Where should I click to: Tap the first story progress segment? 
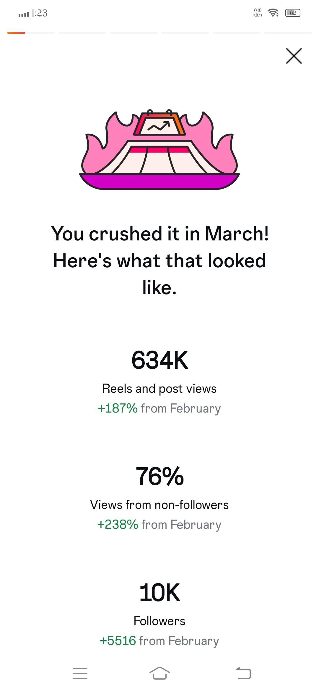coord(31,33)
